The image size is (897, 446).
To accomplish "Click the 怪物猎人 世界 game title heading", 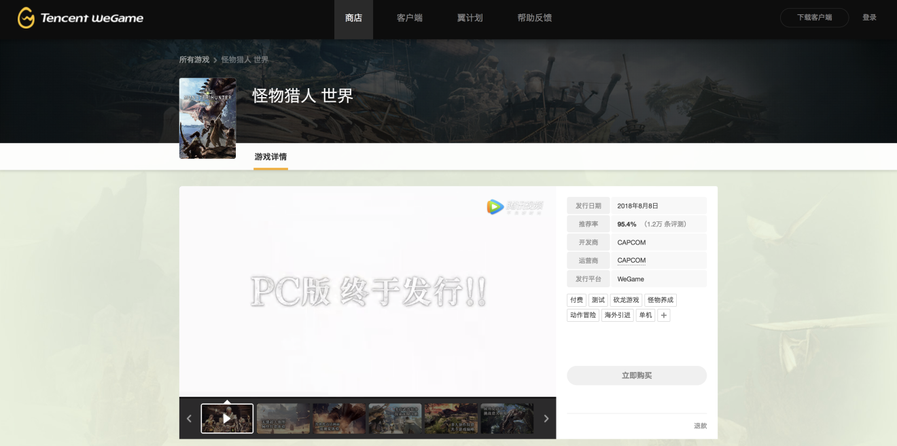I will [x=303, y=96].
